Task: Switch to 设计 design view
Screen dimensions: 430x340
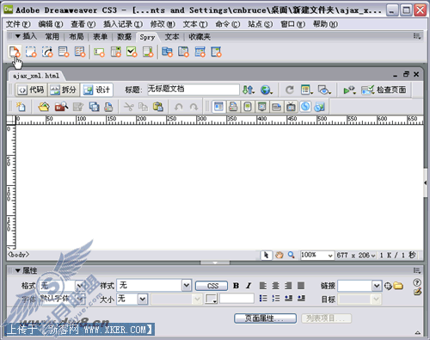Action: (96, 90)
